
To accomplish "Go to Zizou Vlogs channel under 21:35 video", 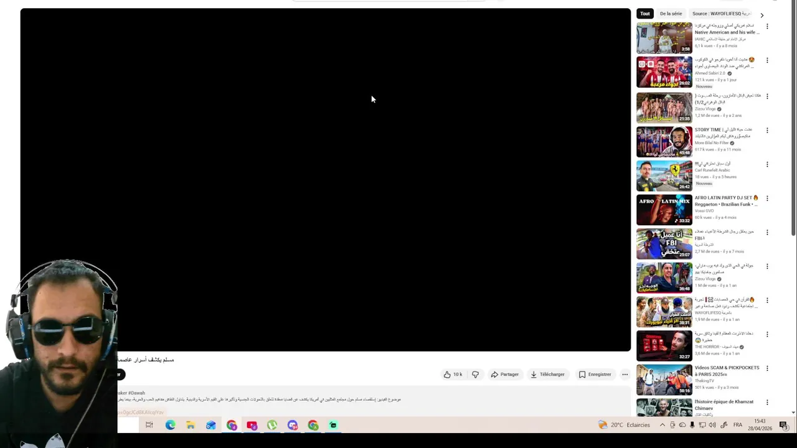I will (705, 109).
